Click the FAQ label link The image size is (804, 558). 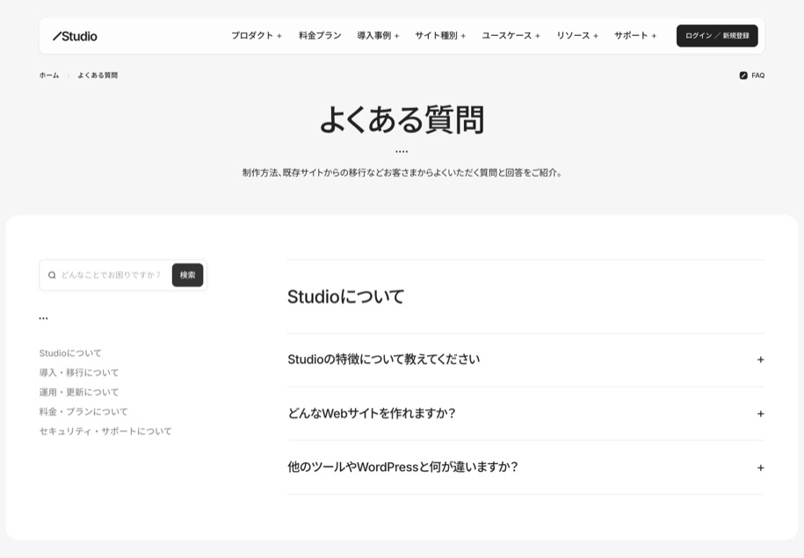point(757,76)
